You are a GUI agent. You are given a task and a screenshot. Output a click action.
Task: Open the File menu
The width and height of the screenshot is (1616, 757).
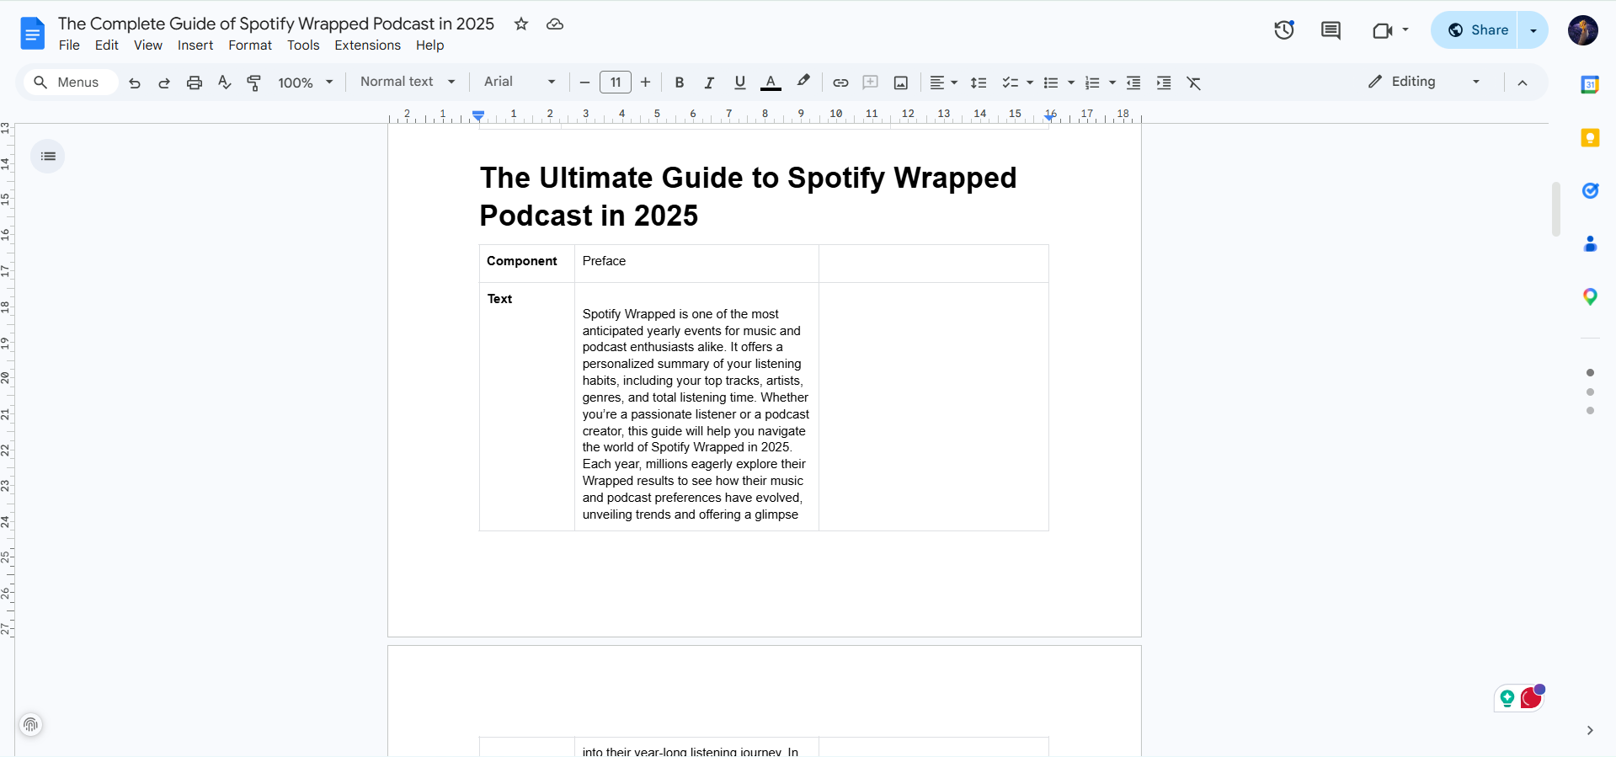click(x=69, y=45)
